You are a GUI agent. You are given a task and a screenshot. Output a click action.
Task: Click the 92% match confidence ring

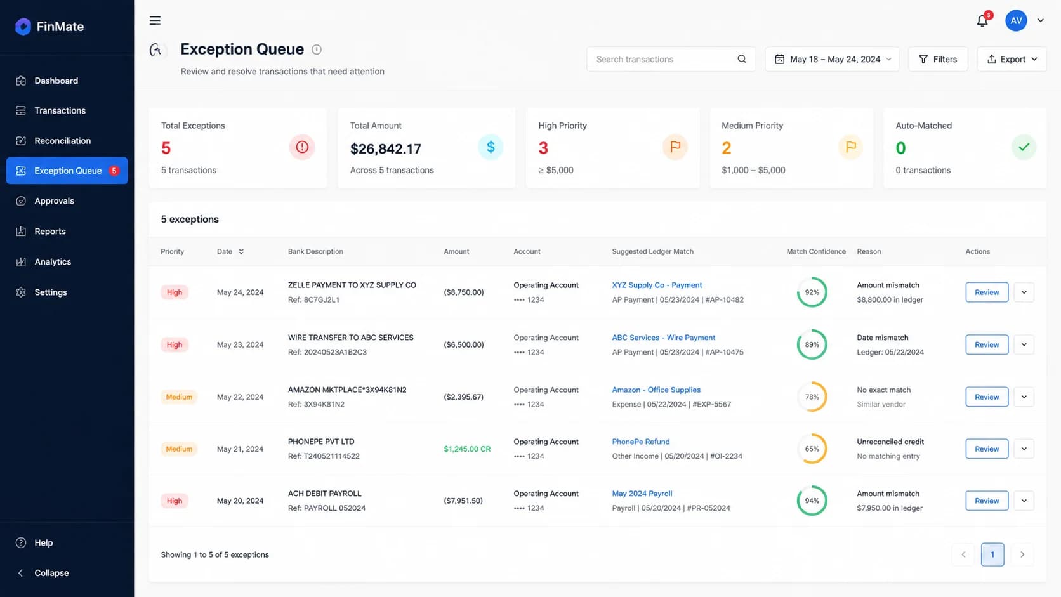[812, 292]
